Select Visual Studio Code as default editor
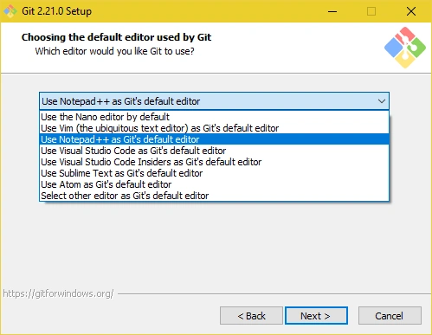This screenshot has height=335, width=432. [214, 151]
